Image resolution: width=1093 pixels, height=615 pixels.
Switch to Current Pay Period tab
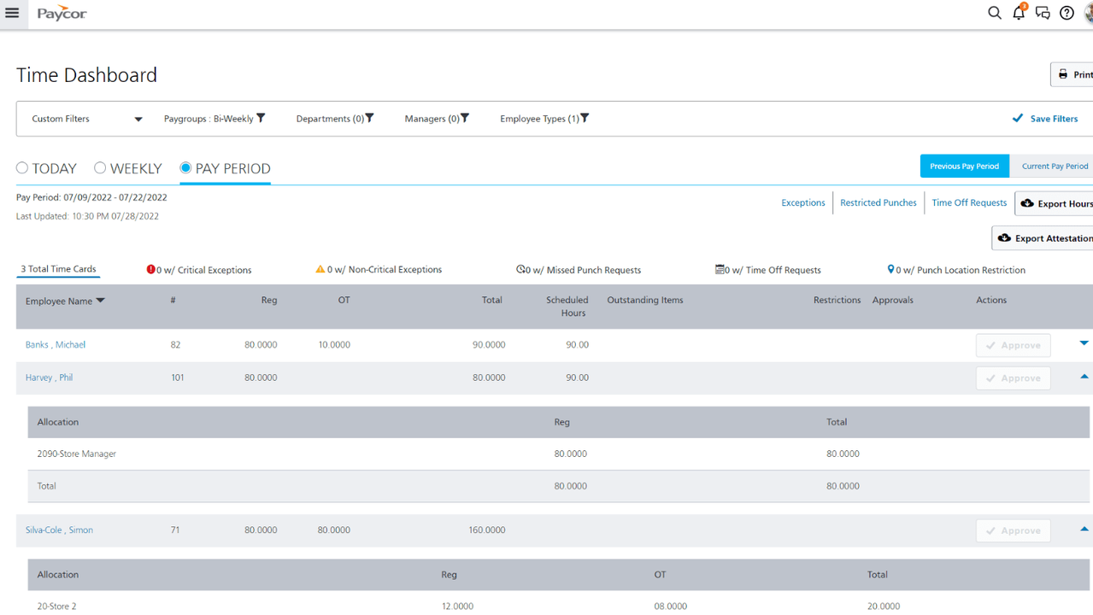(x=1055, y=166)
